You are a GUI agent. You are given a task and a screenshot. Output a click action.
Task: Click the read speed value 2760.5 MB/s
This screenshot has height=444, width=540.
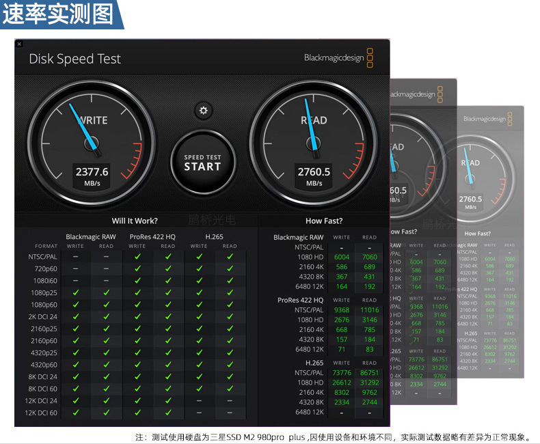(x=314, y=176)
